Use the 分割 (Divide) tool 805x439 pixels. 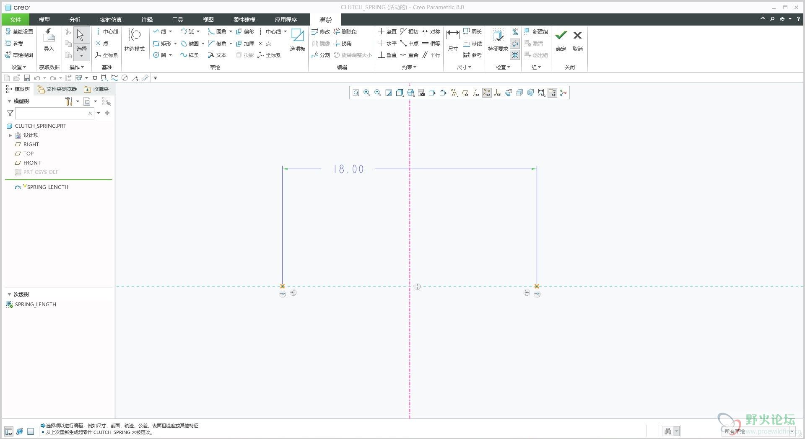pyautogui.click(x=321, y=55)
